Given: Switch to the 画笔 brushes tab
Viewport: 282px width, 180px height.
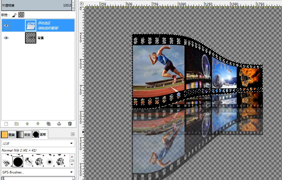Looking at the screenshot, I should (x=40, y=134).
